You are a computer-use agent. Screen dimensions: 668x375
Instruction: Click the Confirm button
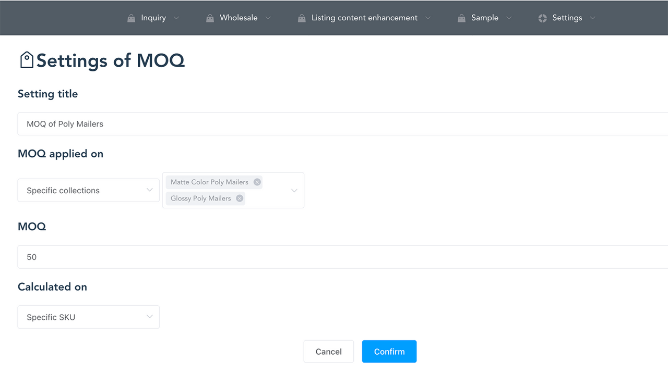(x=389, y=351)
